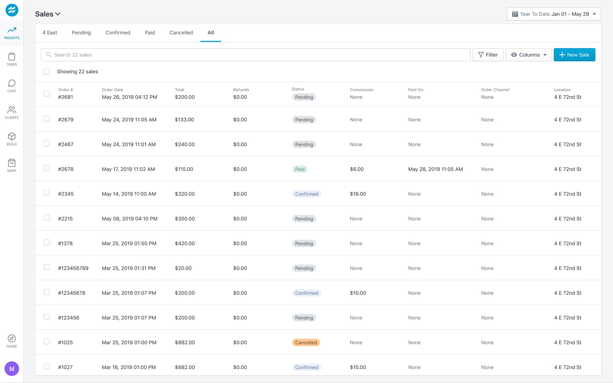Open the Year To Date range dropdown
The width and height of the screenshot is (613, 383).
[554, 14]
